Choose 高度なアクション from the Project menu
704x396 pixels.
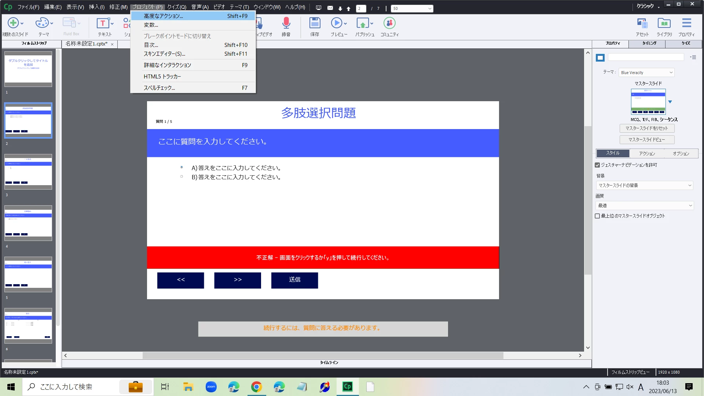pos(164,16)
